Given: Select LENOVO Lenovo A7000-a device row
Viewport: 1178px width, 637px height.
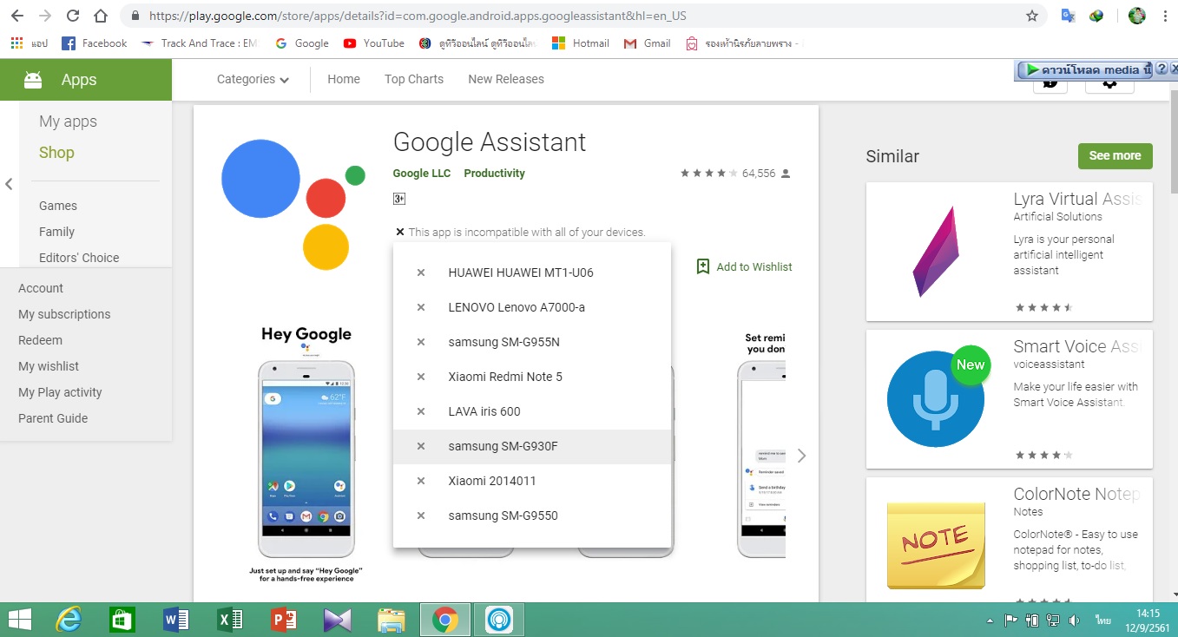Looking at the screenshot, I should [532, 307].
